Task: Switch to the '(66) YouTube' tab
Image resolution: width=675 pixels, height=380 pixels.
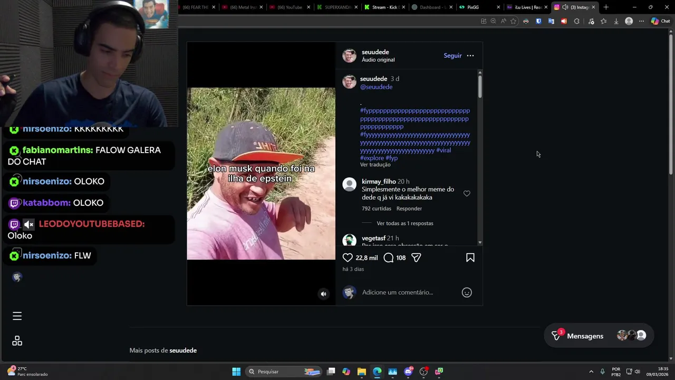Action: [289, 7]
